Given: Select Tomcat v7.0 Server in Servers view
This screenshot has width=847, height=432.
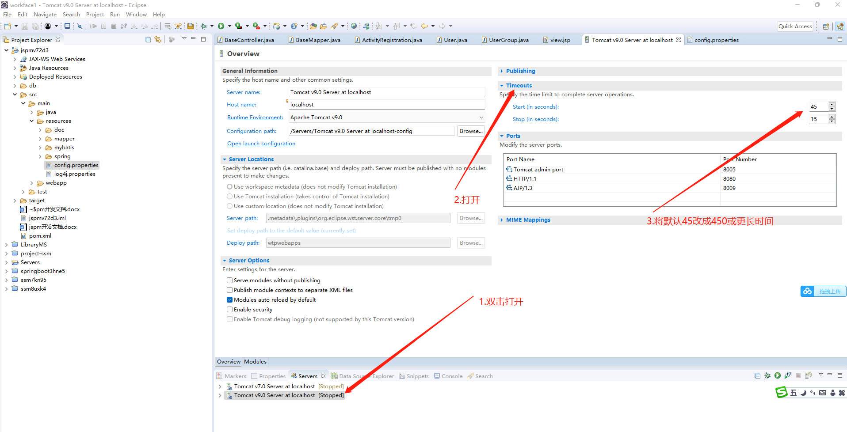Looking at the screenshot, I should (285, 387).
